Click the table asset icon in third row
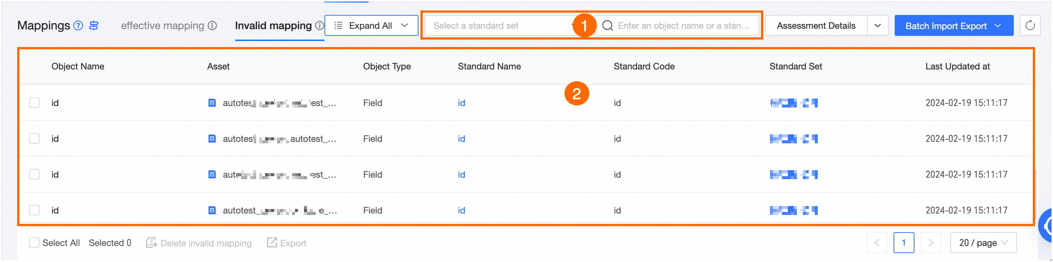Viewport: 1053px width, 262px height. point(212,175)
